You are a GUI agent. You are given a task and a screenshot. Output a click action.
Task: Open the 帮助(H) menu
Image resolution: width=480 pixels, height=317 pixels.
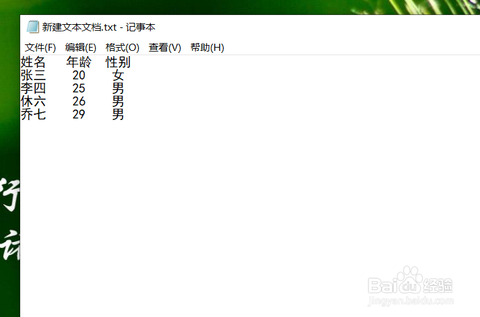[x=207, y=48]
